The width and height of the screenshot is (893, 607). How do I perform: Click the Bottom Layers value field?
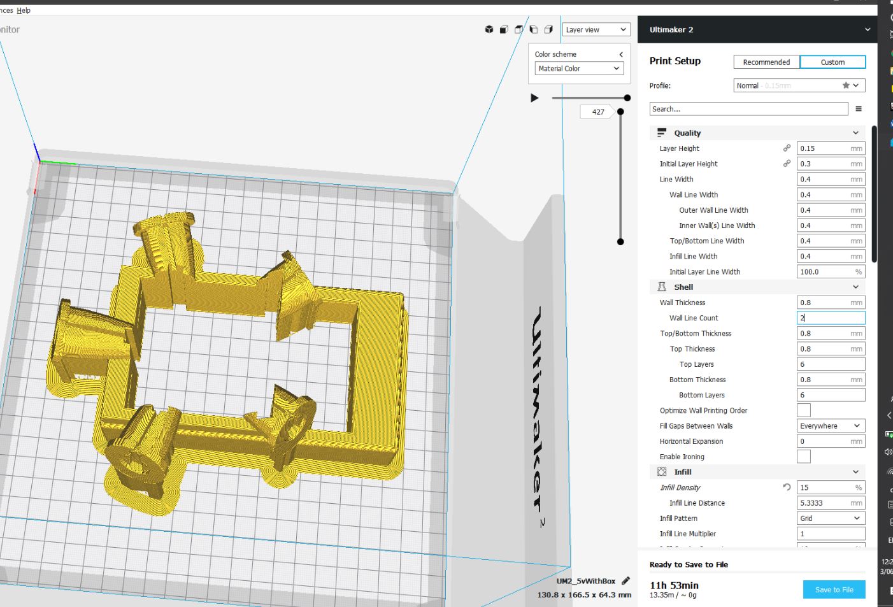tap(831, 395)
